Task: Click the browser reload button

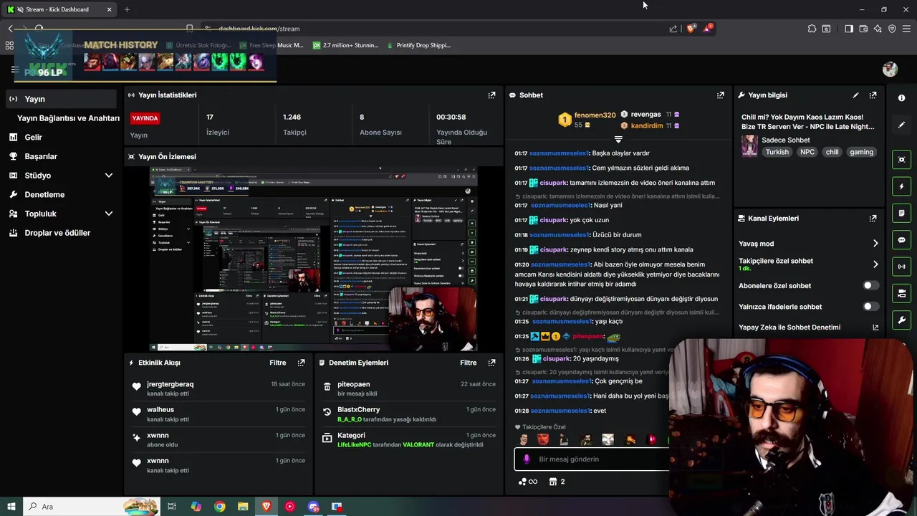Action: pyautogui.click(x=39, y=29)
